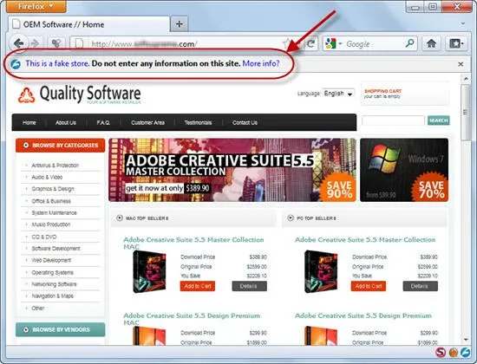This screenshot has height=364, width=477.
Task: Open the Contact Us menu item
Action: click(x=245, y=122)
